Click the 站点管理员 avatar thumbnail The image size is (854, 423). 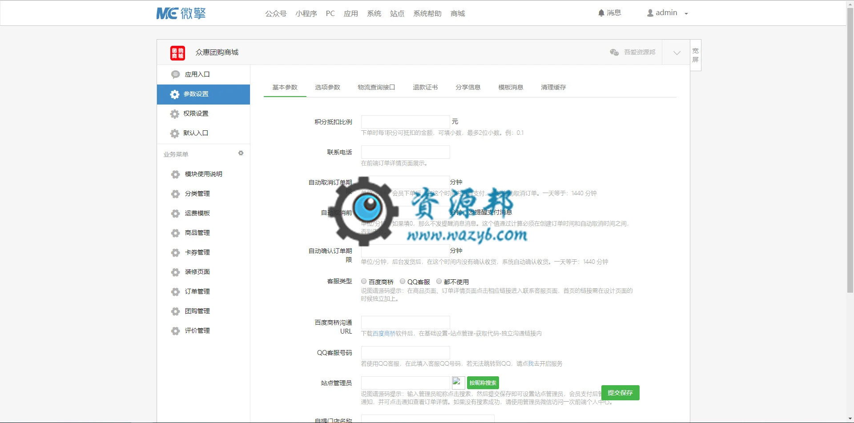[x=459, y=383]
